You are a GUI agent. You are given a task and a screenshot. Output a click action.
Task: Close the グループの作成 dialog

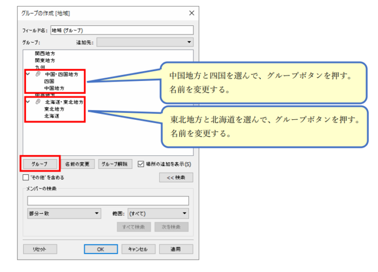point(192,13)
